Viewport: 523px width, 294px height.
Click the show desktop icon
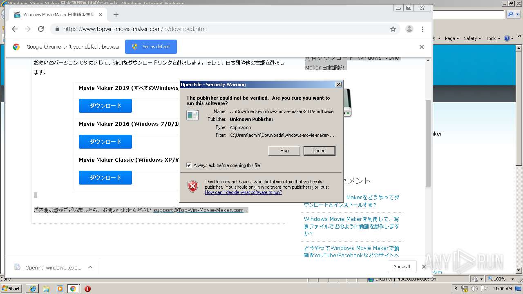tap(519, 289)
